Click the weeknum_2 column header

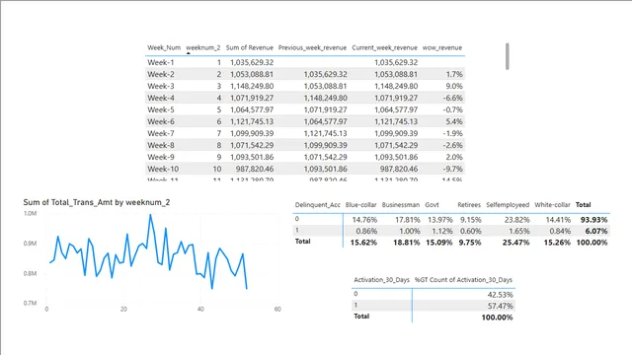[x=203, y=47]
